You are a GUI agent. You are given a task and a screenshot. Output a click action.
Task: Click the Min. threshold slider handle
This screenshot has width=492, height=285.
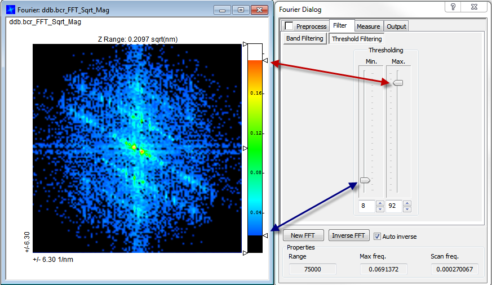pyautogui.click(x=365, y=180)
